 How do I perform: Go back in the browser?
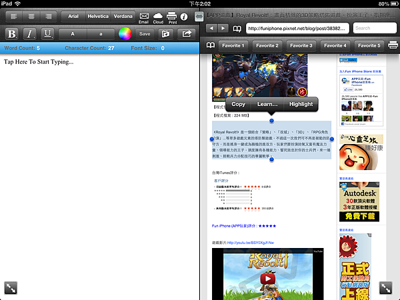pos(211,28)
